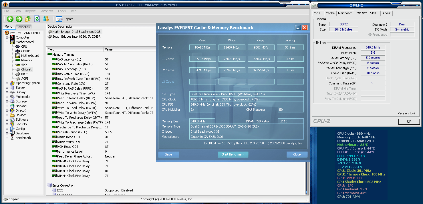Viewport: 423px width, 204px height.
Task: Open the BIOS page icon in the tree
Action: [18, 74]
